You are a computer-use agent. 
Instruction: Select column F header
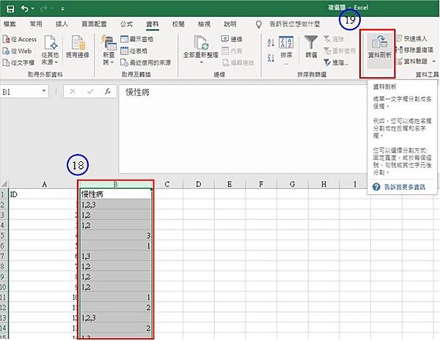point(261,184)
